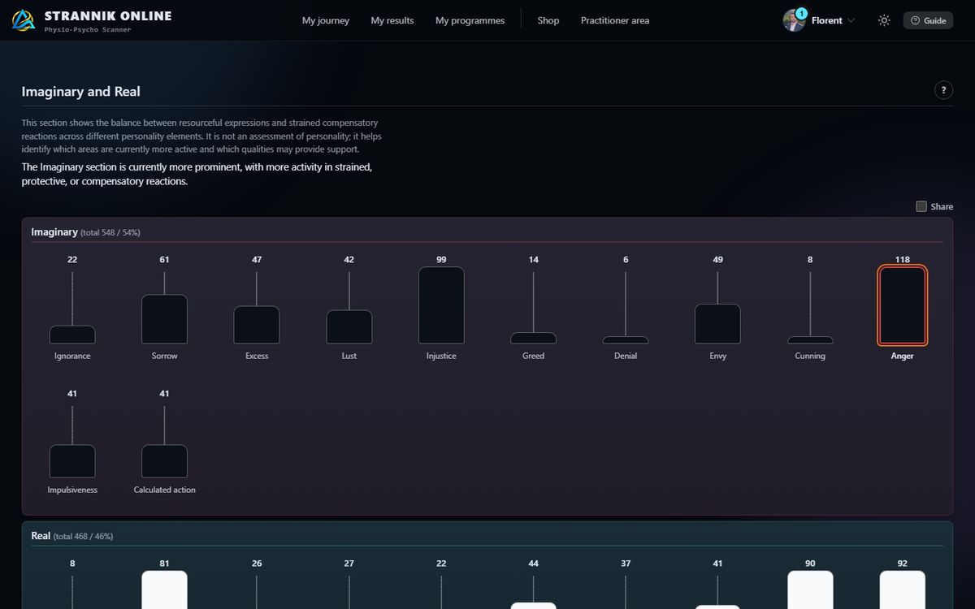Viewport: 975px width, 609px height.
Task: Open My programmes menu item
Action: point(470,20)
